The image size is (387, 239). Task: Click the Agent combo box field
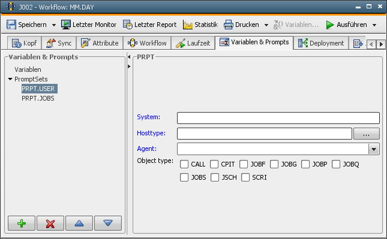coord(273,149)
